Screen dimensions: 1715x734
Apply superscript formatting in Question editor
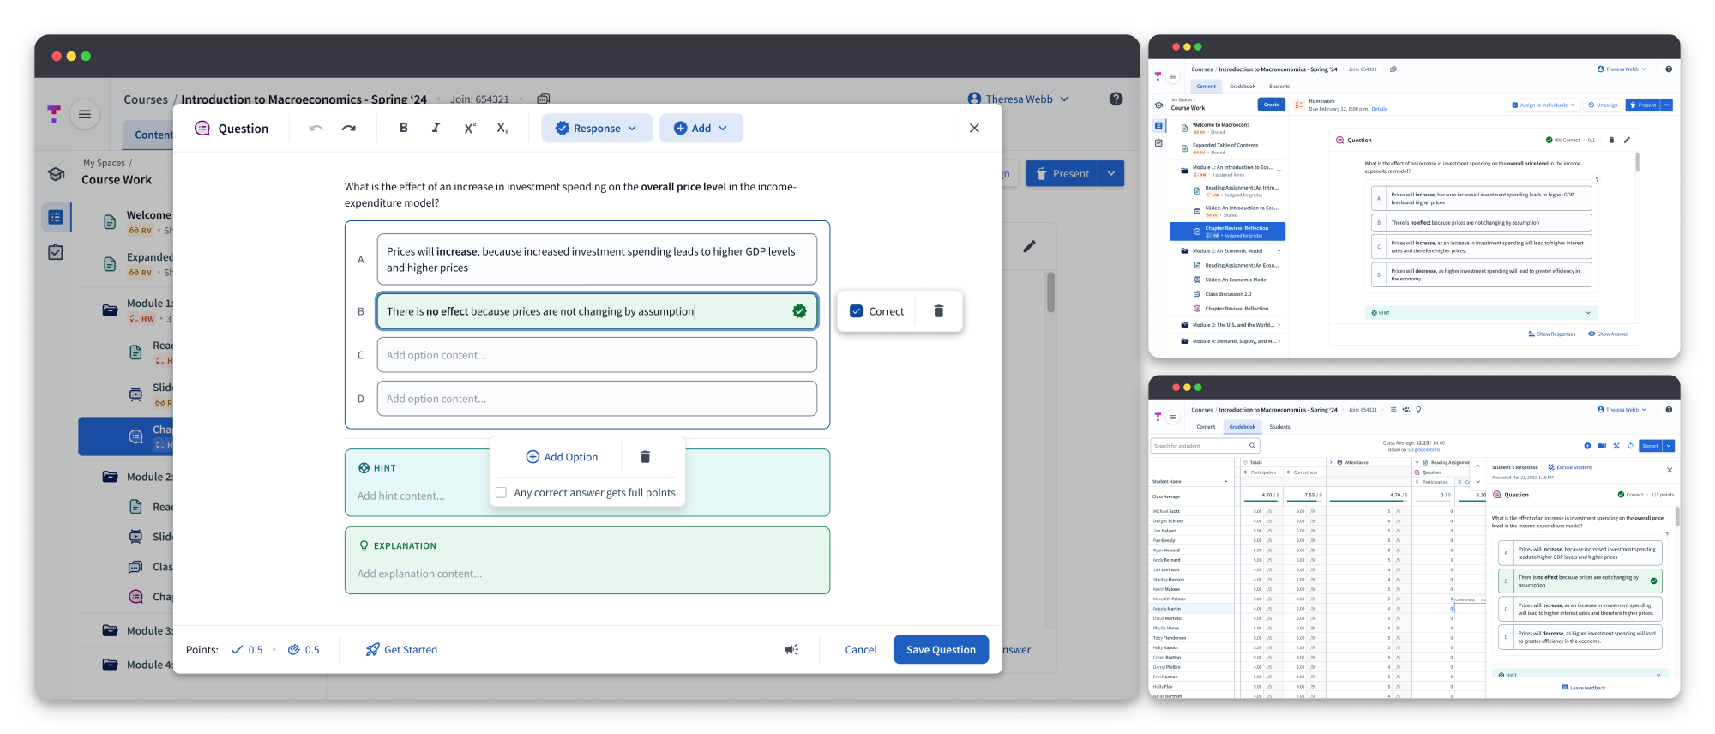point(470,128)
